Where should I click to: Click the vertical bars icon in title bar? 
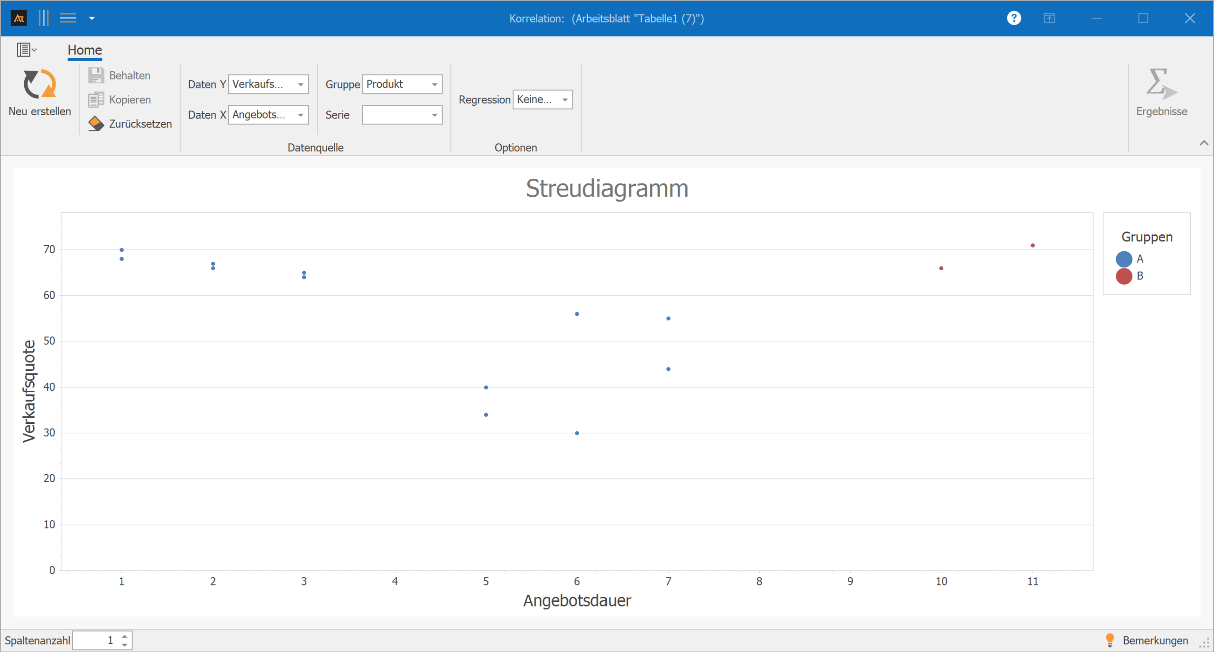point(44,18)
